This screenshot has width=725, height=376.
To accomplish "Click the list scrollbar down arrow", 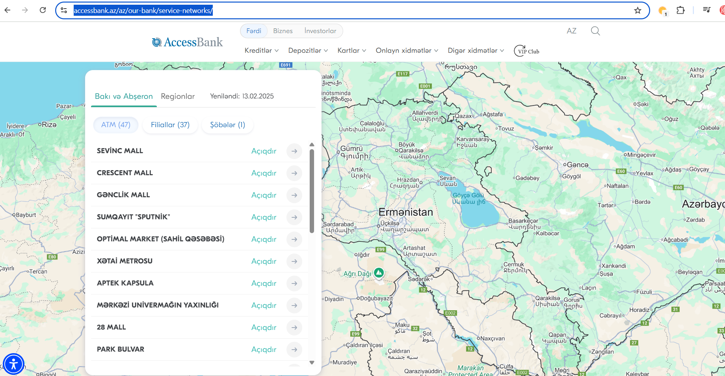I will (x=312, y=363).
